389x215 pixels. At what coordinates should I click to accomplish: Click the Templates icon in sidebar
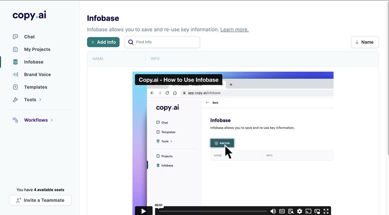[x=15, y=87]
